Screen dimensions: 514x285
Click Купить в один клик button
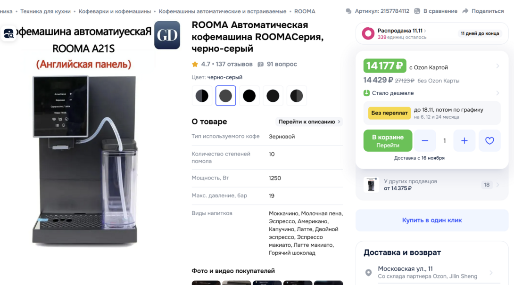[x=432, y=220]
